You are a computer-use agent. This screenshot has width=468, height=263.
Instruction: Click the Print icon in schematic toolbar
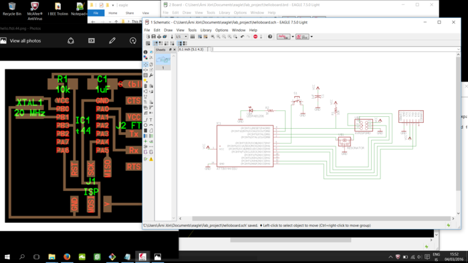pyautogui.click(x=159, y=37)
